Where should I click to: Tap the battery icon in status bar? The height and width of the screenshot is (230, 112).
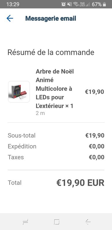click(104, 4)
